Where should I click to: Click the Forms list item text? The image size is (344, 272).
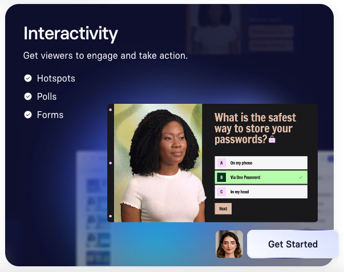pos(50,115)
